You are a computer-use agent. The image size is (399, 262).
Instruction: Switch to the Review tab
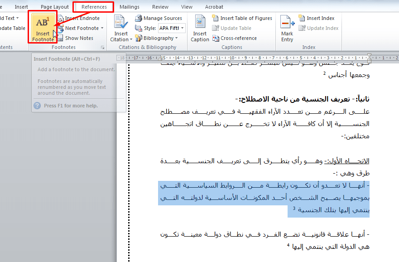coord(160,7)
